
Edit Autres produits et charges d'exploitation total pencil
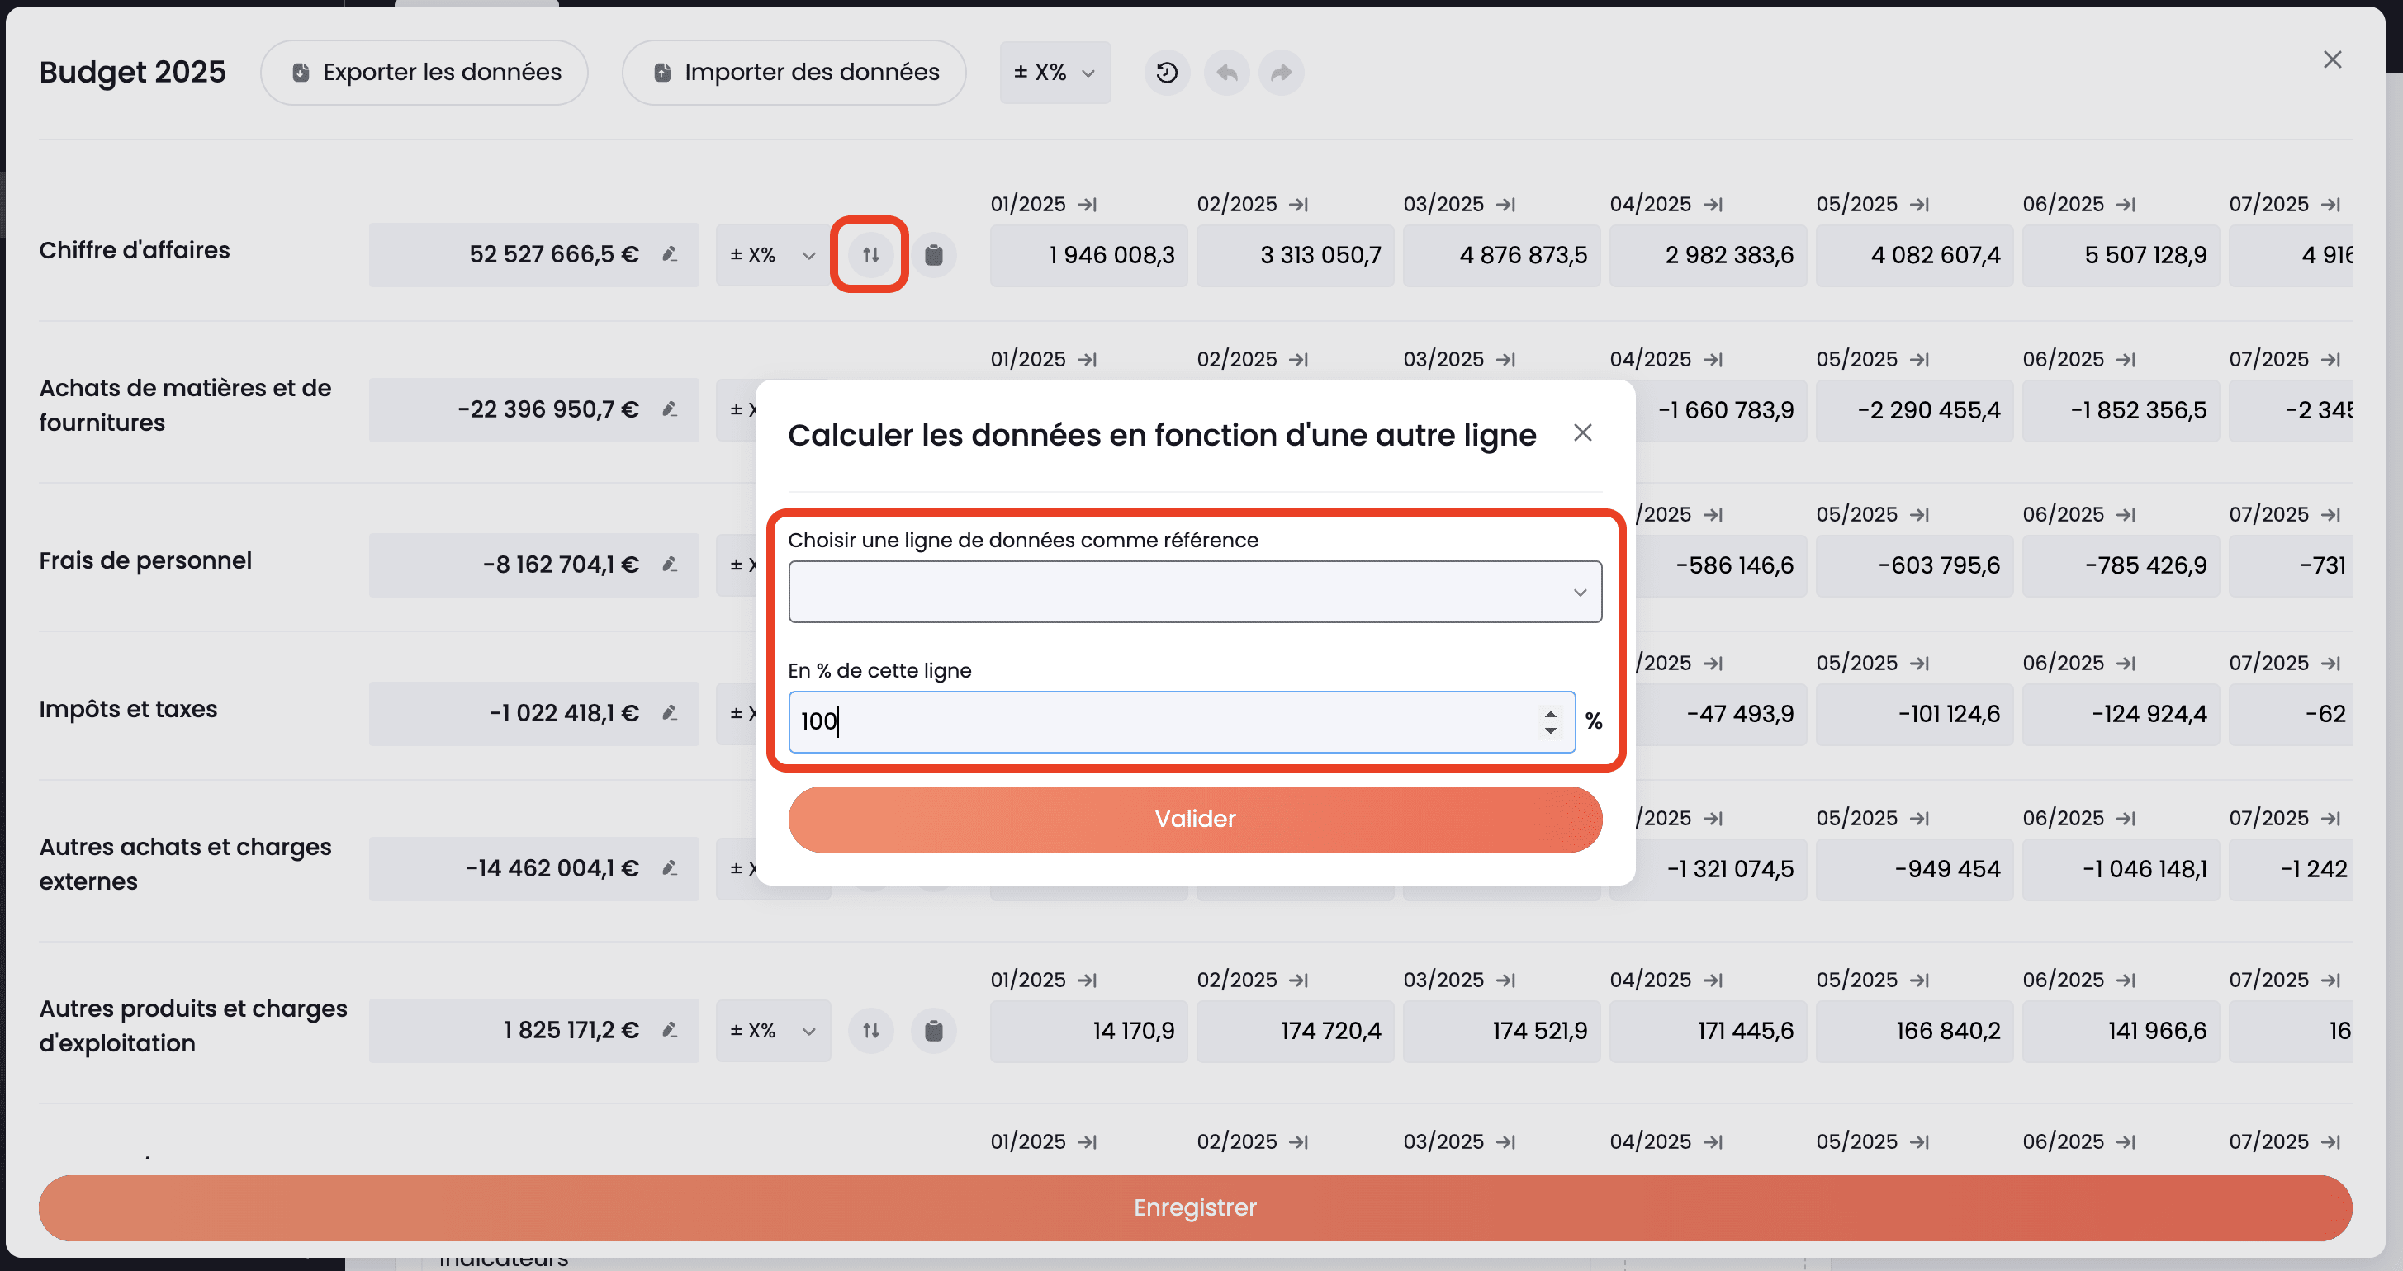[x=669, y=1029]
